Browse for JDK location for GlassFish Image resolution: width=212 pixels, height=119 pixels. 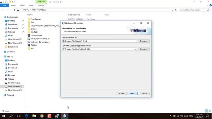(x=143, y=49)
